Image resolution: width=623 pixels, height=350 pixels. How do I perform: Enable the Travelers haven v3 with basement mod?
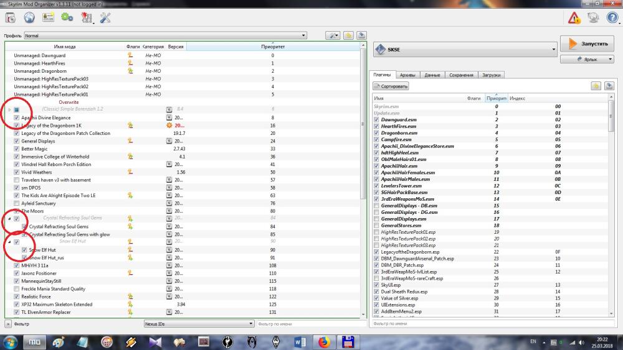[16, 180]
